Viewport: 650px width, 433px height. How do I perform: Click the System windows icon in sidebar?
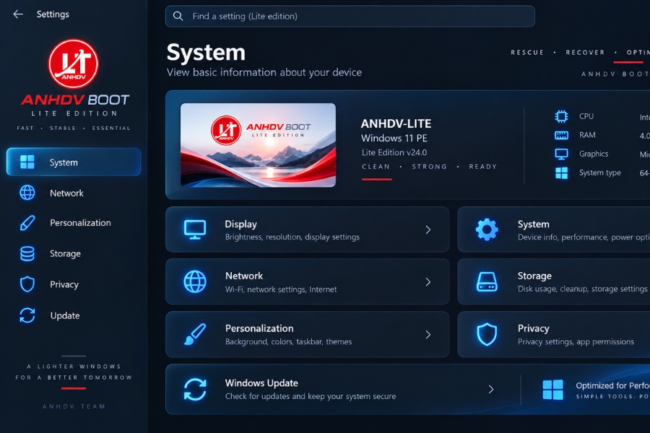tap(27, 162)
